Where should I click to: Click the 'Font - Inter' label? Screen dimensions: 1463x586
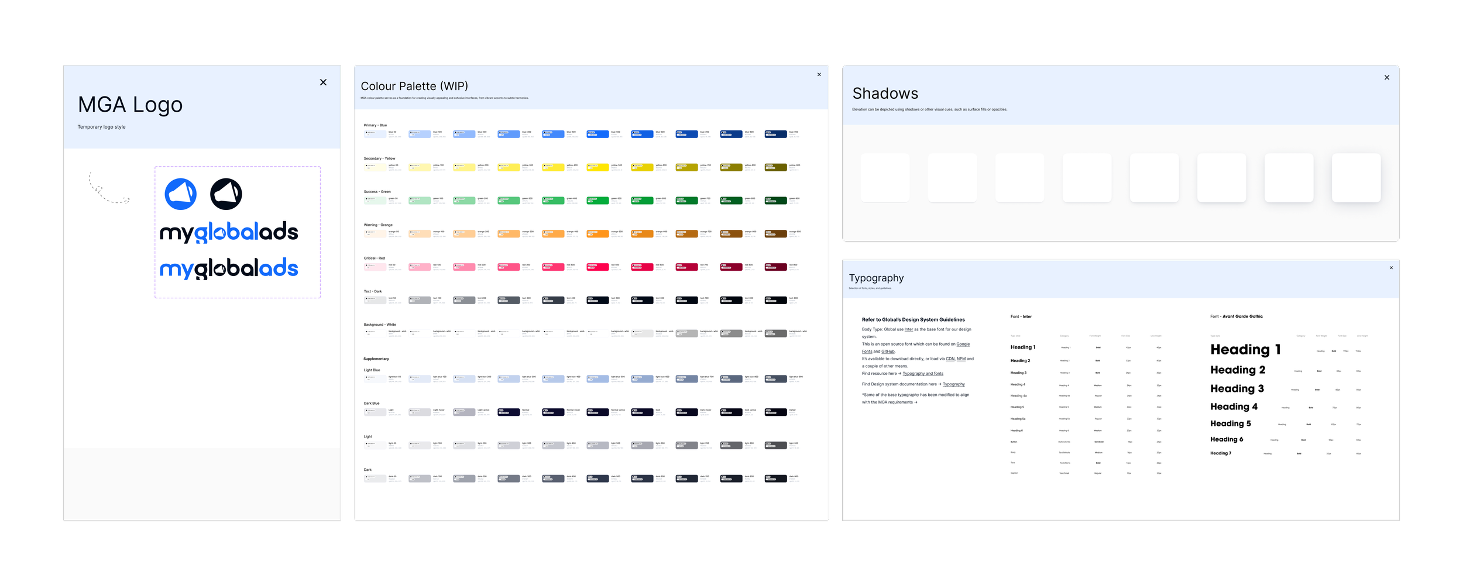pos(1021,317)
